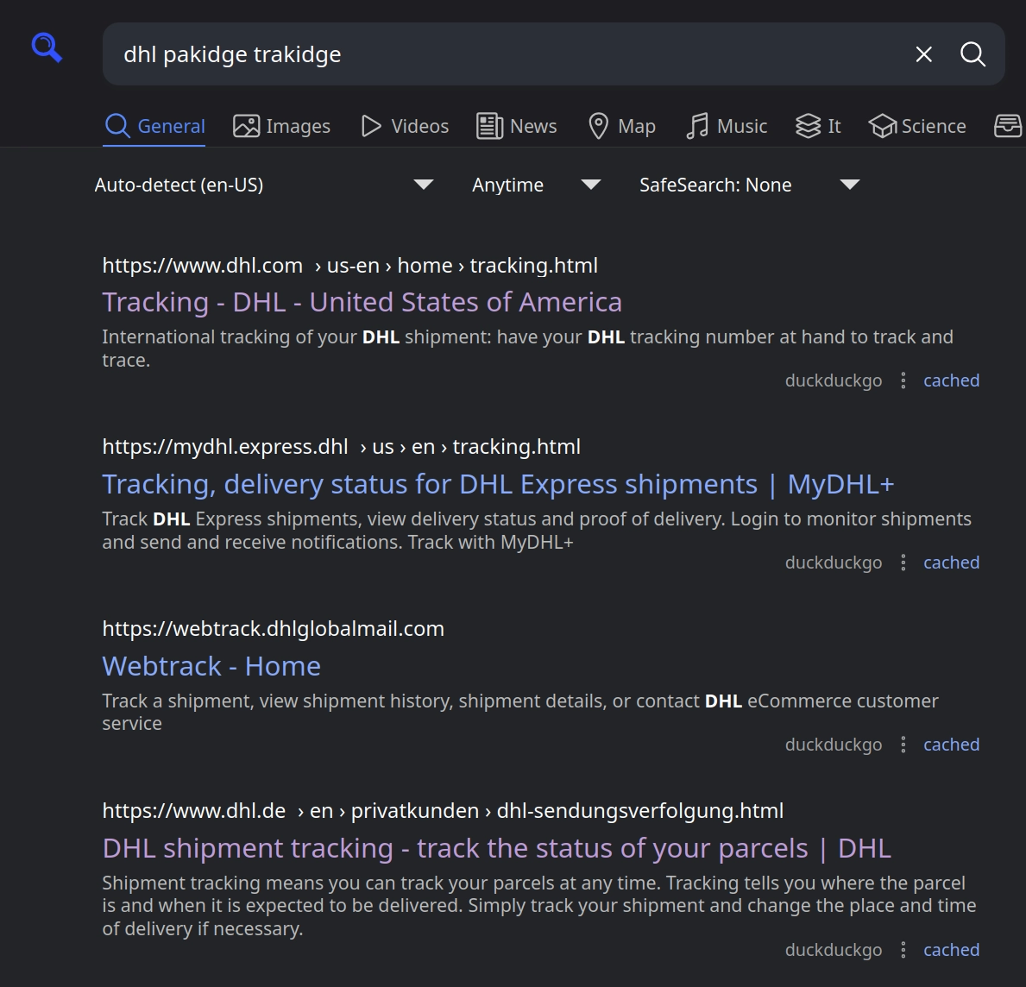Switch to the General results tab
This screenshot has width=1026, height=987.
(154, 126)
